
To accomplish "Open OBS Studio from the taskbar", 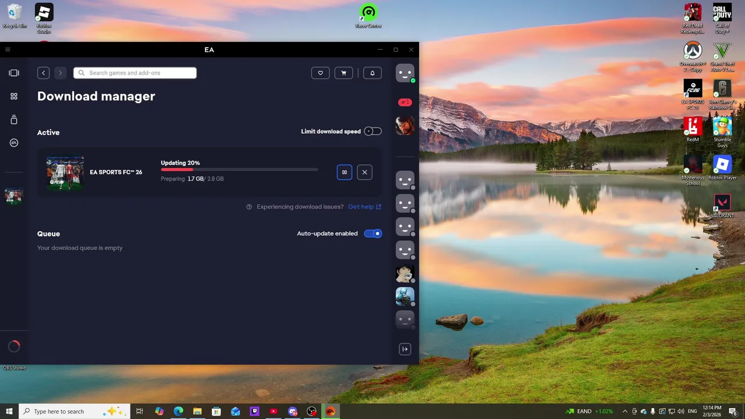I will tap(311, 411).
